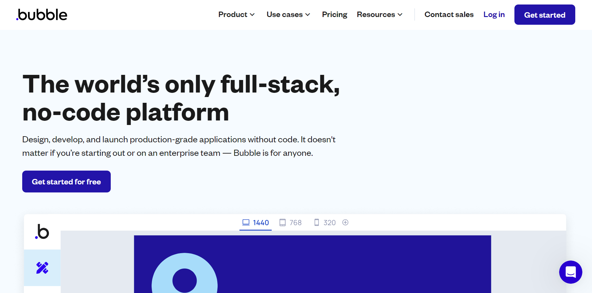Open the Pricing page from the navbar

334,14
